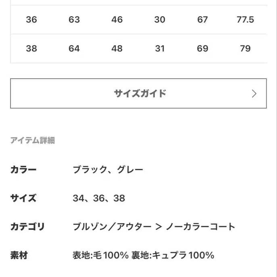Open the ノーカラーコート category link
Viewport: 277px width, 277px height.
200,227
